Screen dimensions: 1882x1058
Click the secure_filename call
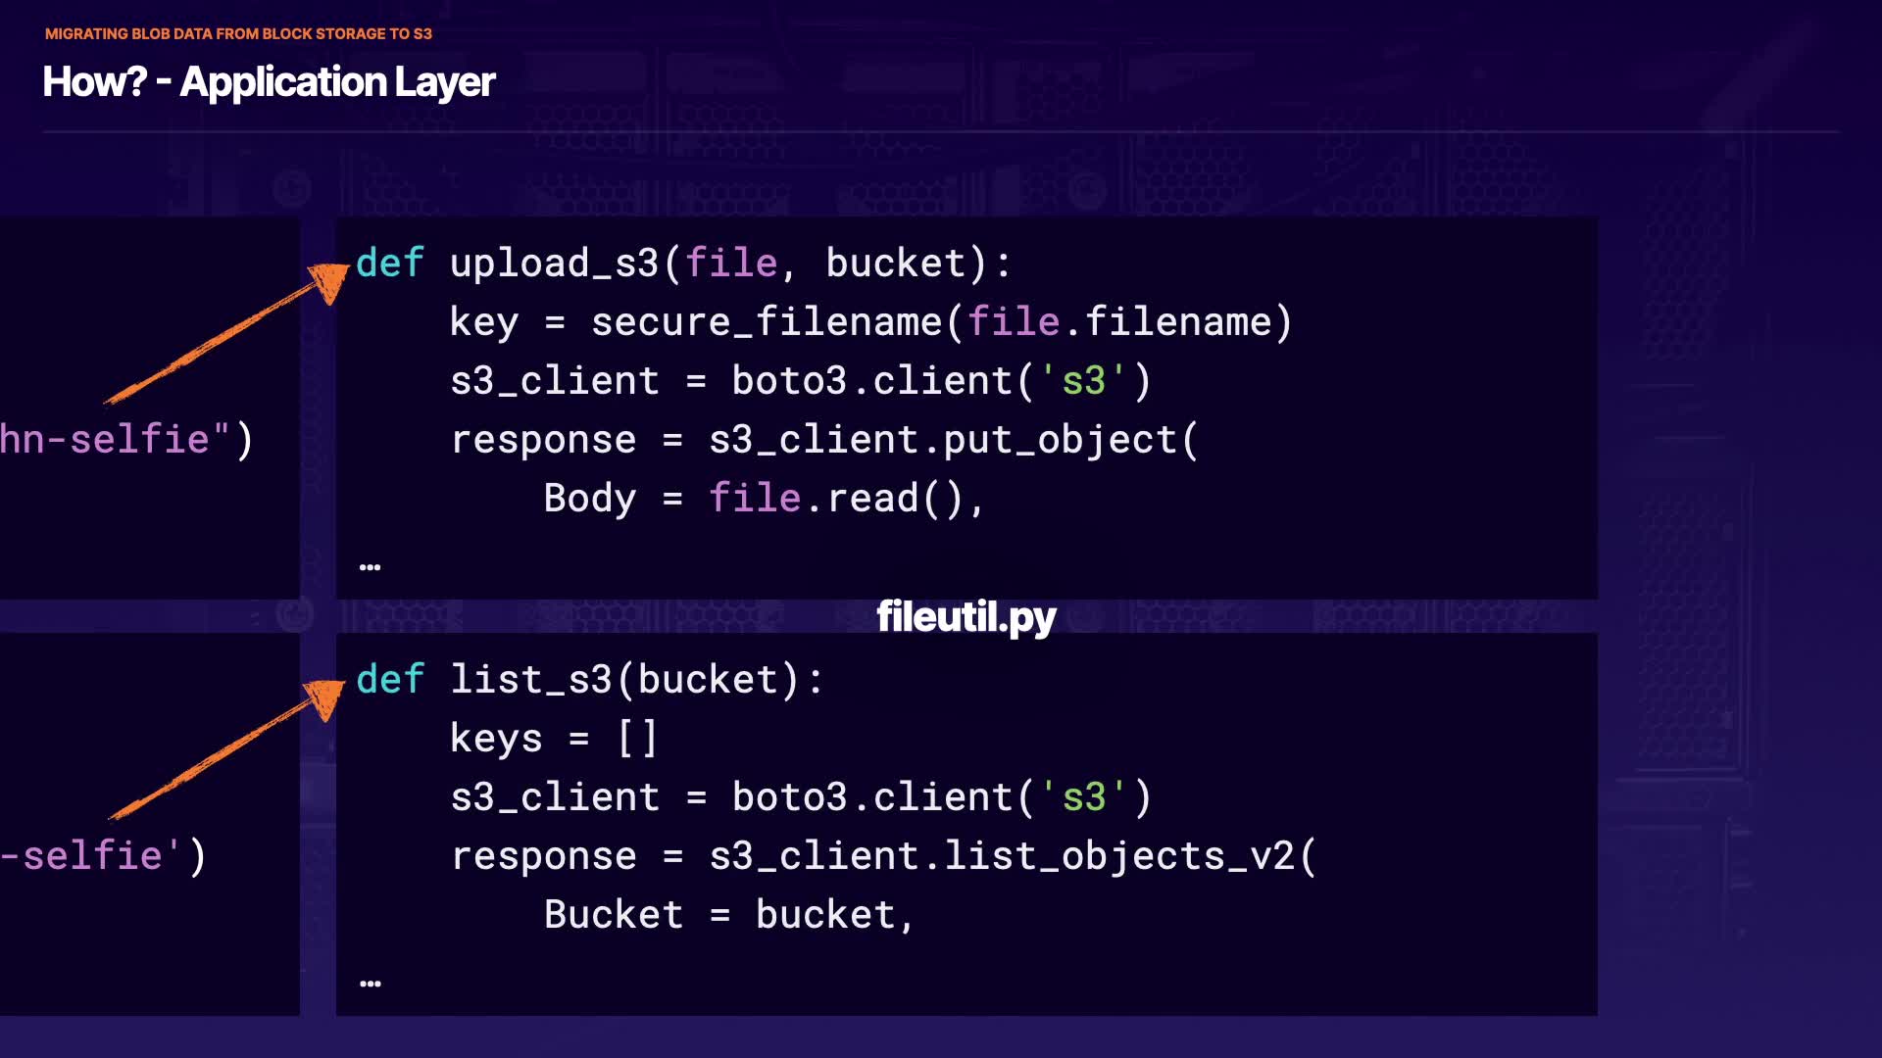tap(765, 322)
